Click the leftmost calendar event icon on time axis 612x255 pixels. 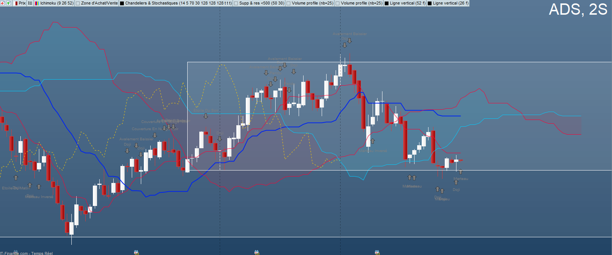136,252
